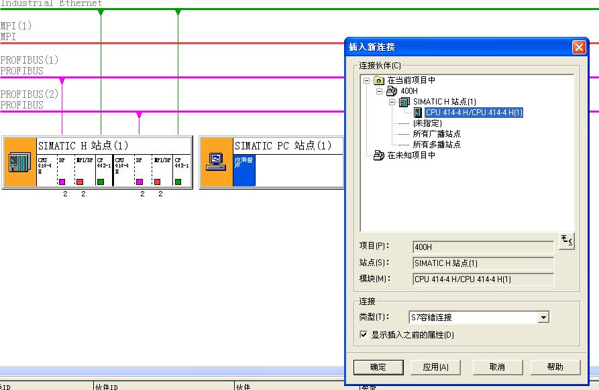
Task: Click 取消 to cancel the dialog
Action: 498,367
